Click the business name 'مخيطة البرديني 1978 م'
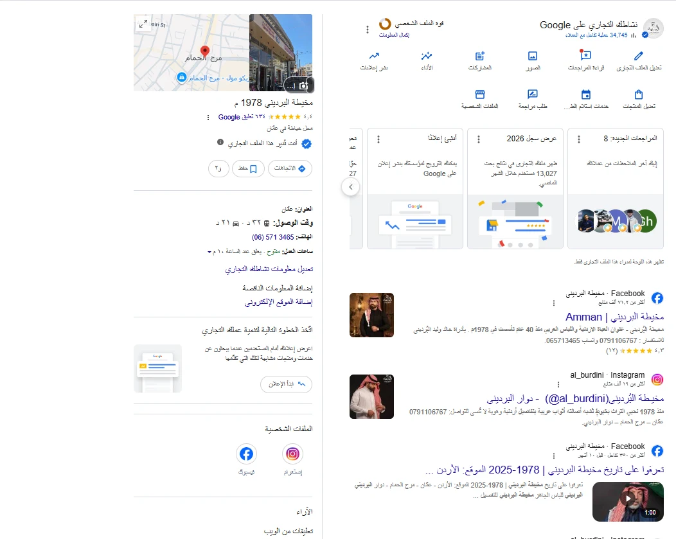 pyautogui.click(x=273, y=103)
